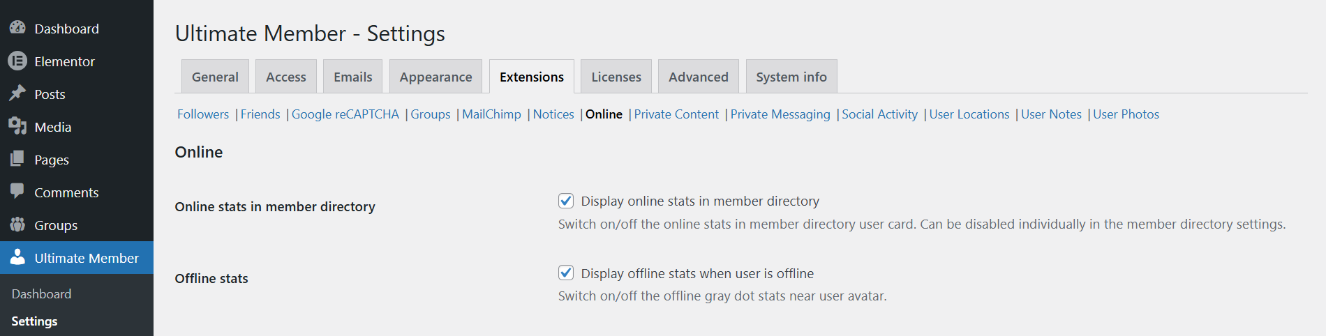
Task: Click the Groups people icon
Action: 17,224
